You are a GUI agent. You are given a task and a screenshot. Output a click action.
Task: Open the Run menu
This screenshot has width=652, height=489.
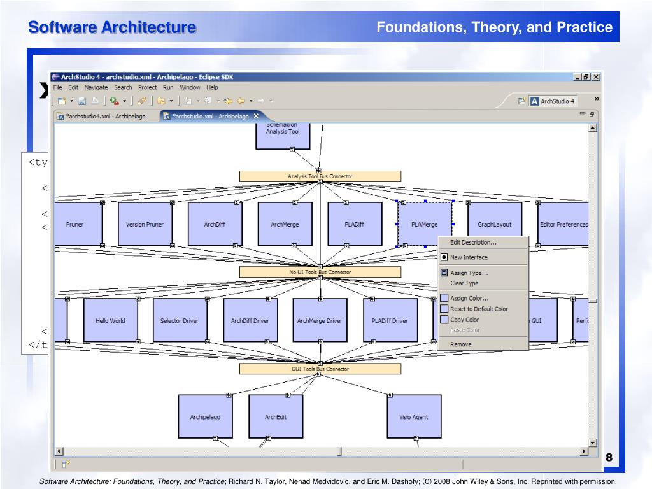[168, 87]
